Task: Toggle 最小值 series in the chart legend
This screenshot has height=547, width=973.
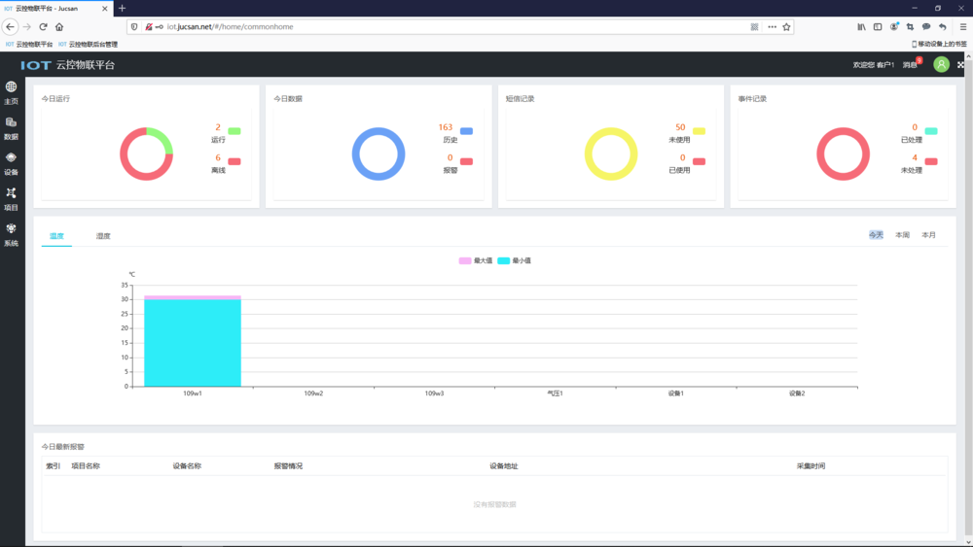Action: [x=514, y=260]
